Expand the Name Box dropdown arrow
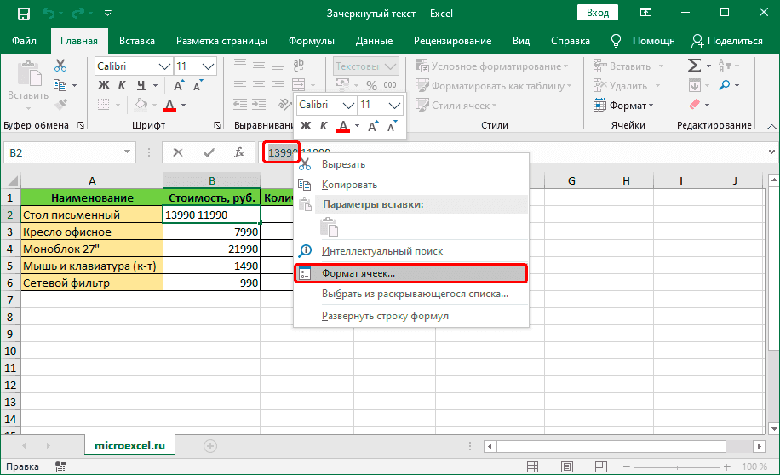This screenshot has width=780, height=475. 129,152
